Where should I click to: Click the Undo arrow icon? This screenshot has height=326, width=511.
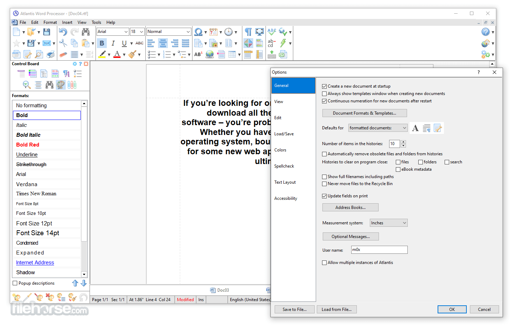pos(63,32)
